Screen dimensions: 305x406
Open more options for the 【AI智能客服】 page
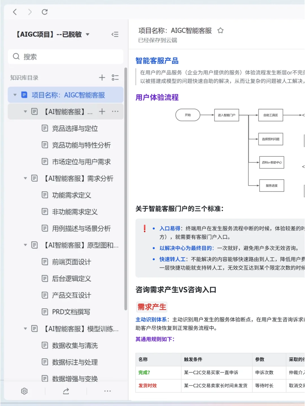[115, 111]
